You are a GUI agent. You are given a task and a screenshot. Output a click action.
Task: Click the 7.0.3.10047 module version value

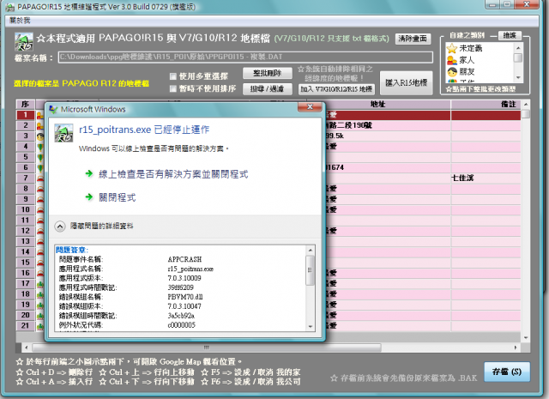pyautogui.click(x=184, y=306)
